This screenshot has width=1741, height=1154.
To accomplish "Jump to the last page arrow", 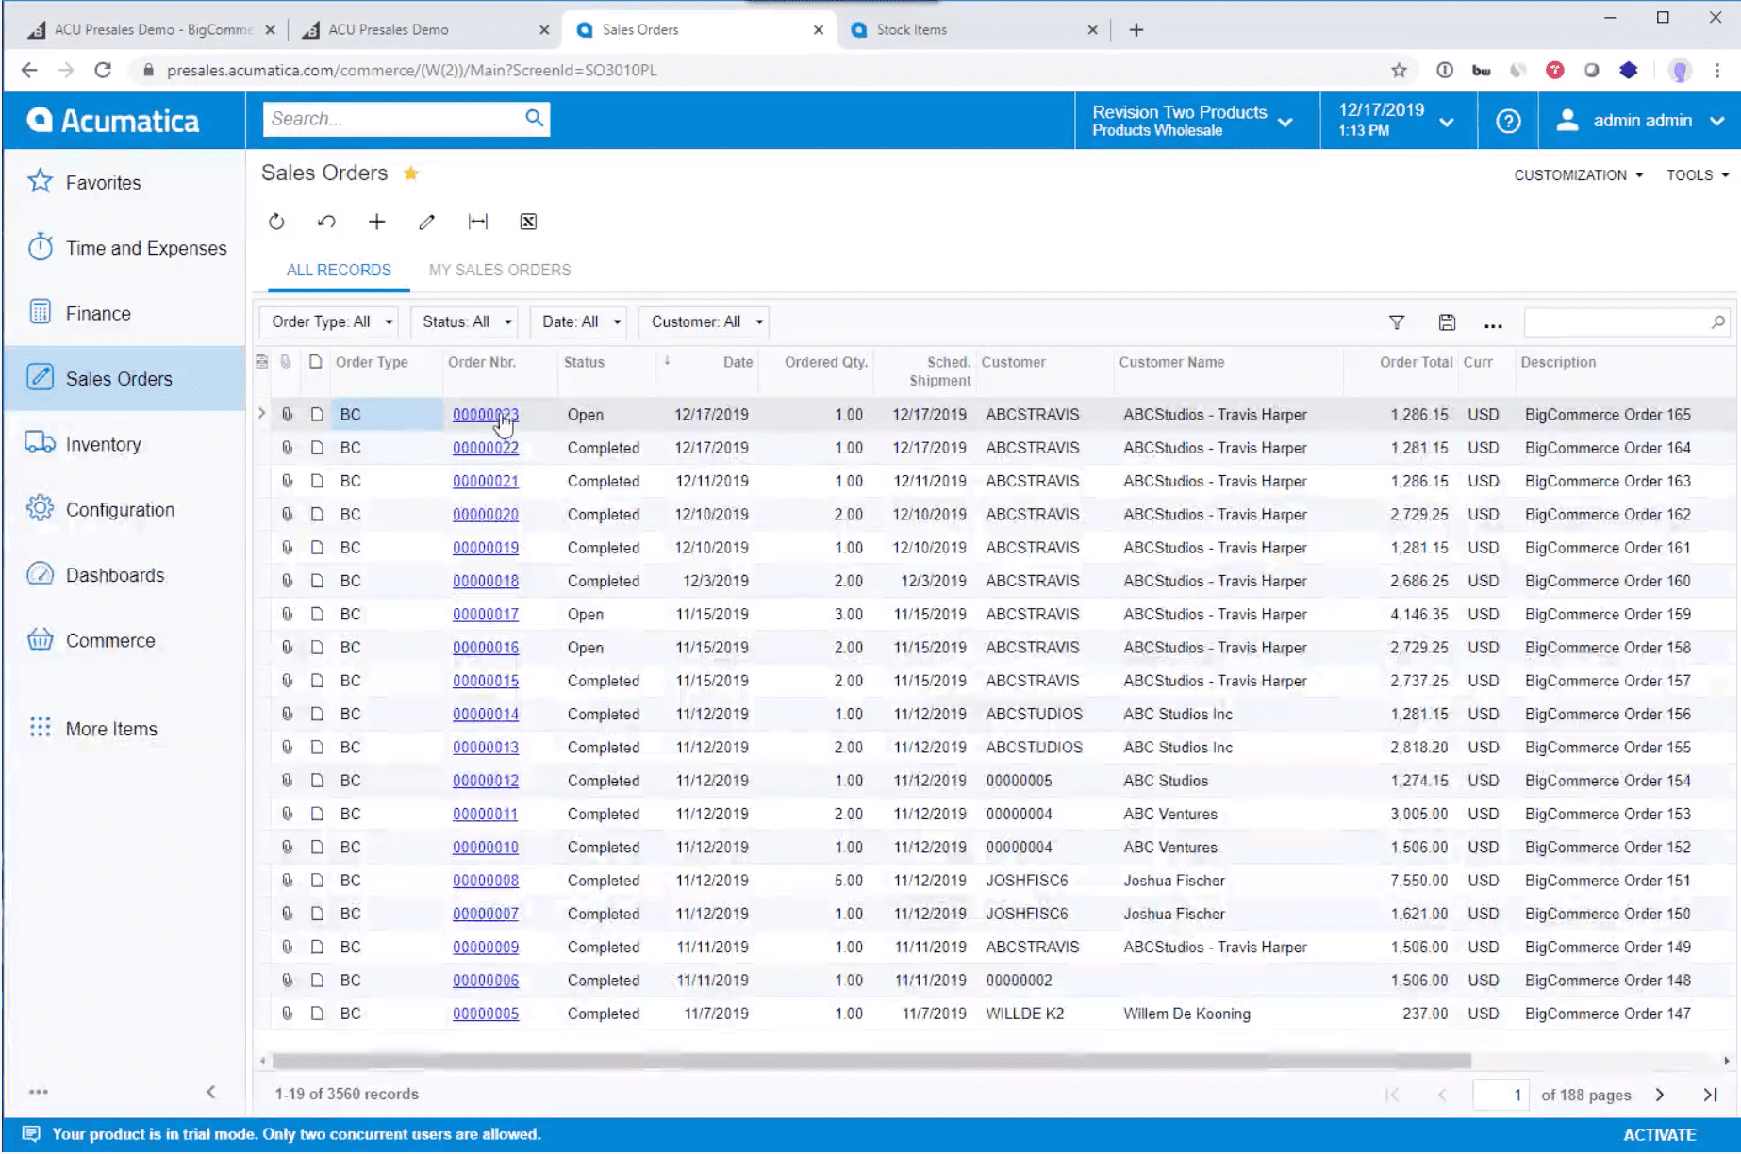I will [1710, 1095].
